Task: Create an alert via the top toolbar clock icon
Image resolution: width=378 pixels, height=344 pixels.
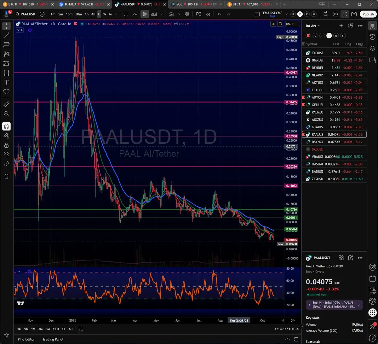Action: pyautogui.click(x=198, y=14)
